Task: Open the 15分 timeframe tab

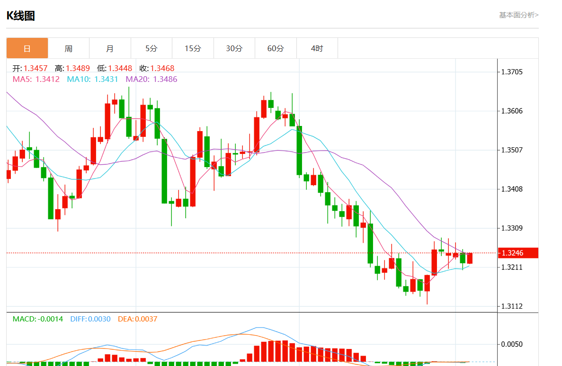Action: pos(193,48)
